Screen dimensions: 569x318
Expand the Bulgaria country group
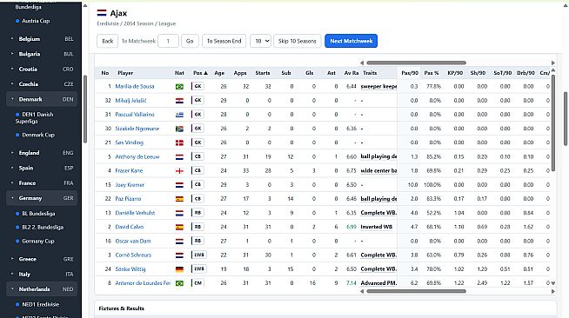42,54
